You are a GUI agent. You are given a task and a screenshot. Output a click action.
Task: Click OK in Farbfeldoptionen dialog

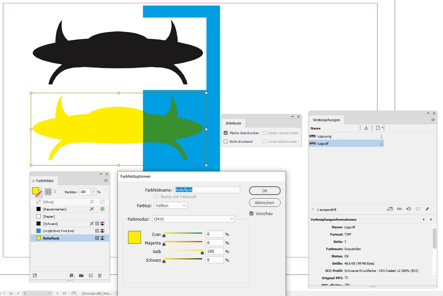click(265, 191)
